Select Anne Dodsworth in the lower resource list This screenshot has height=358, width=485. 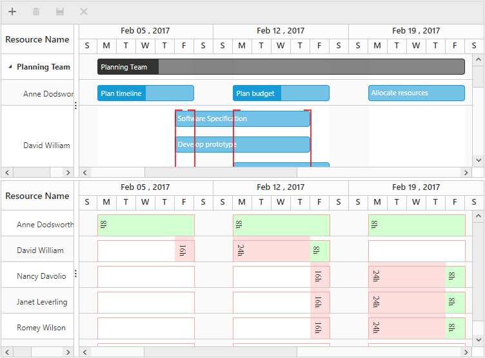pos(44,225)
